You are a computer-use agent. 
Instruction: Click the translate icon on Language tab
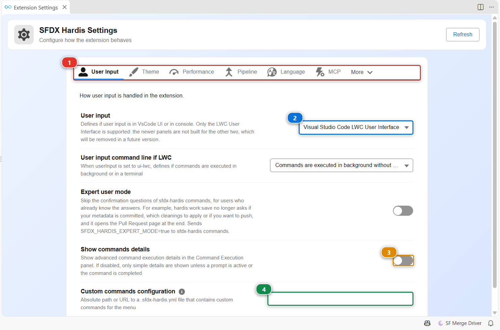pos(272,72)
